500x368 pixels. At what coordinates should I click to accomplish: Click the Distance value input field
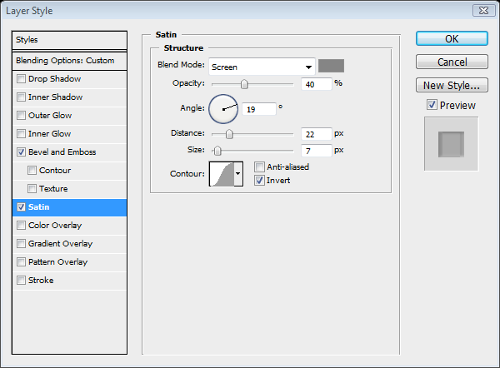pos(315,133)
